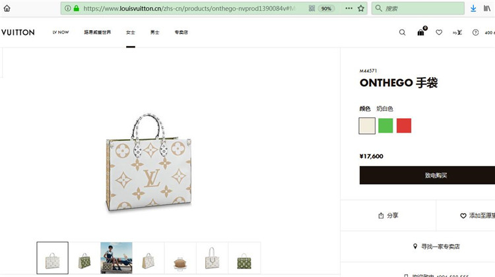This screenshot has width=495, height=277.
Task: Click the help question mark icon
Action: tap(475, 32)
